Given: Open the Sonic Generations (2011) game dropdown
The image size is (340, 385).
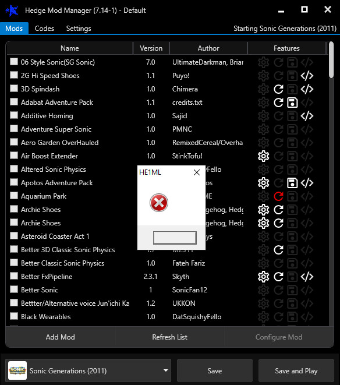Looking at the screenshot, I should (x=88, y=370).
